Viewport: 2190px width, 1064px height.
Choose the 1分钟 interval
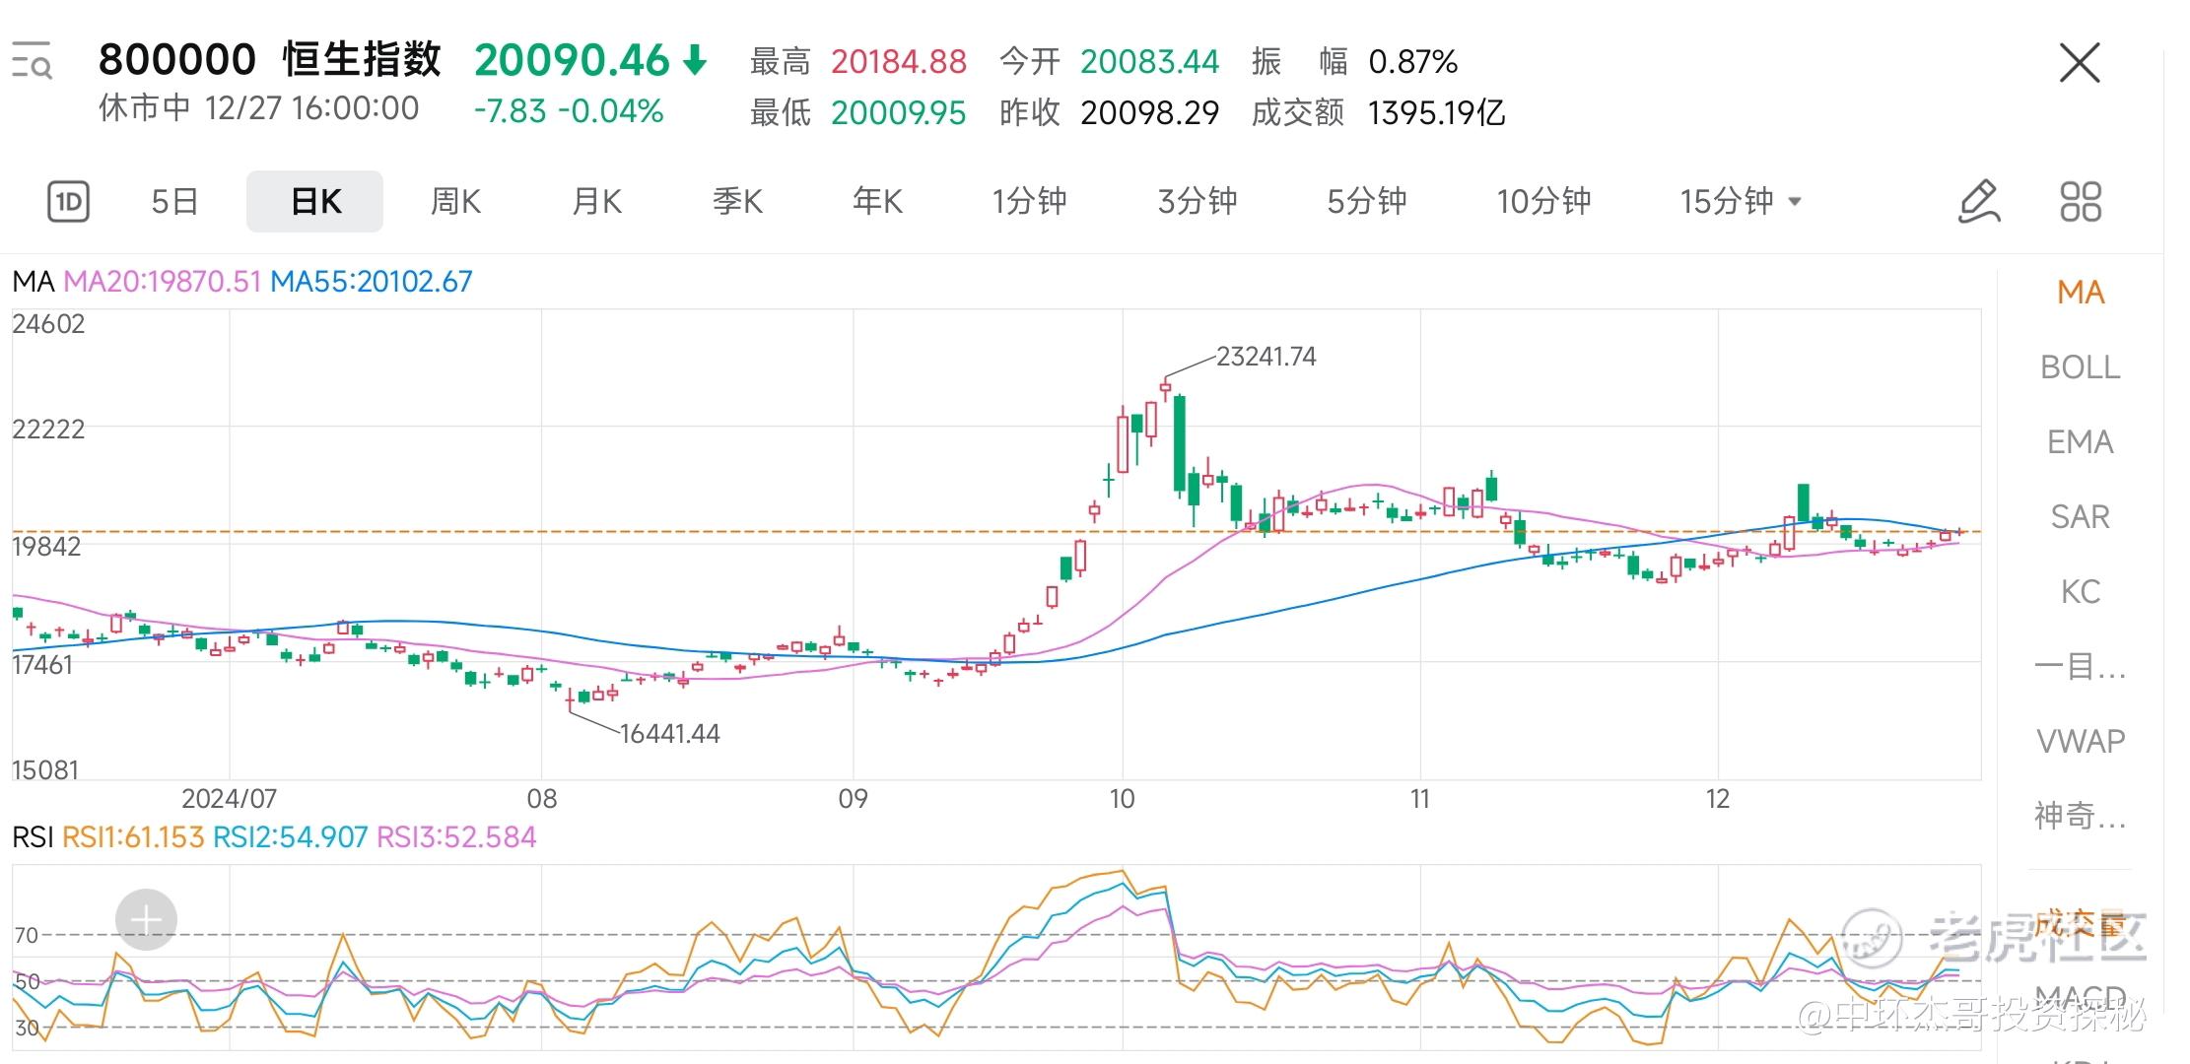[x=1029, y=201]
